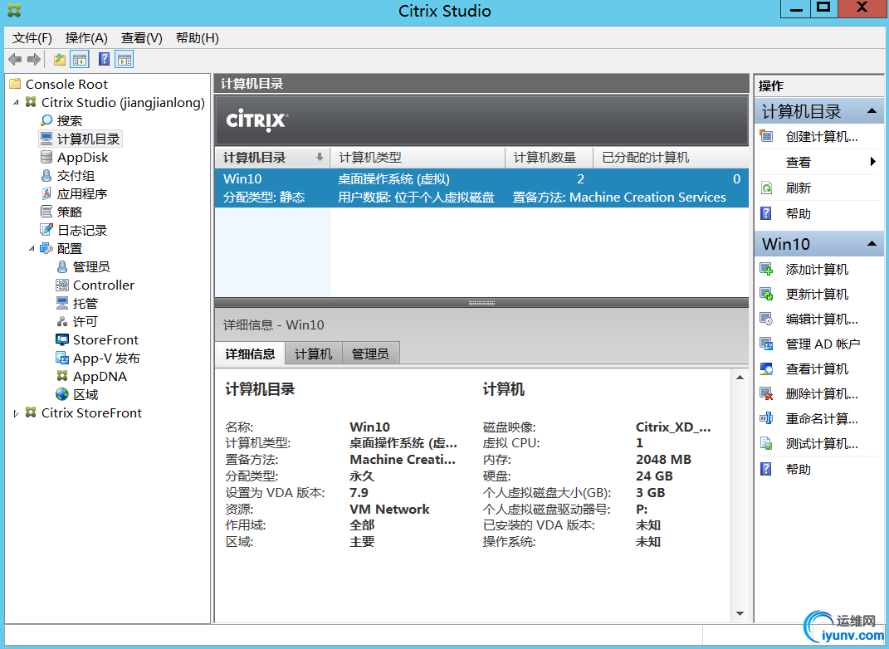The width and height of the screenshot is (889, 649).
Task: Click 帮助 under the Win10 actions section
Action: point(799,469)
